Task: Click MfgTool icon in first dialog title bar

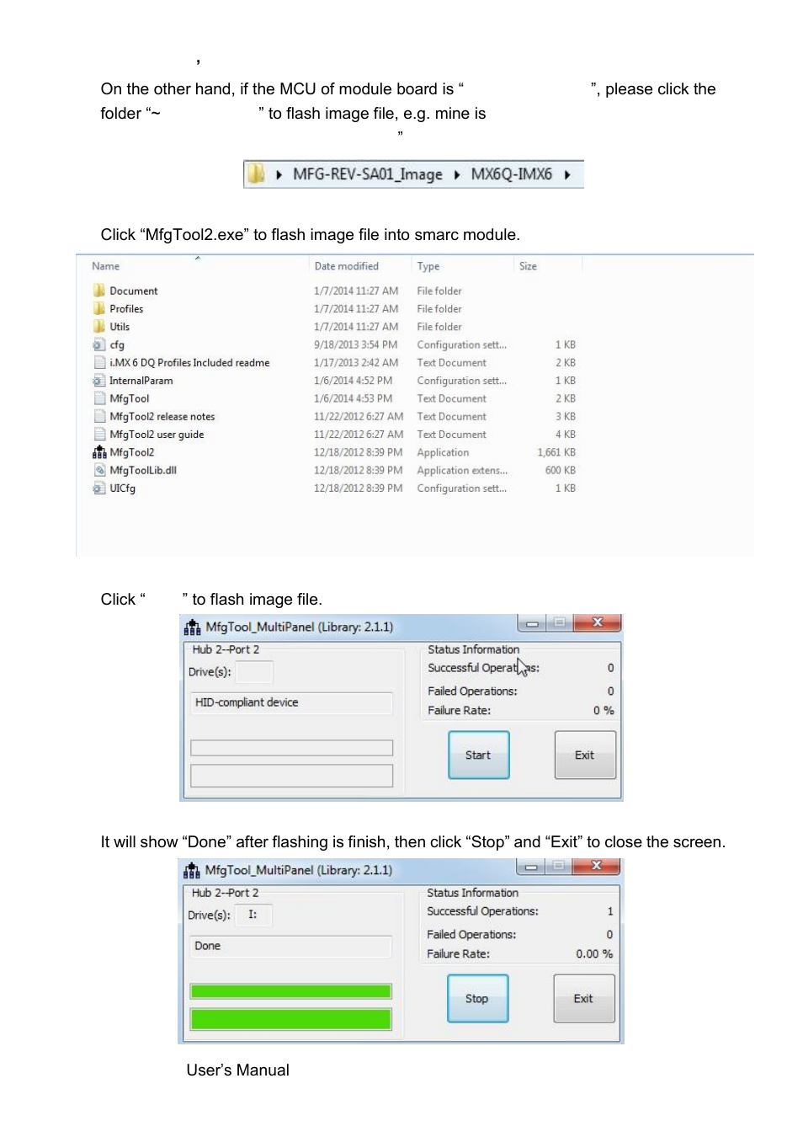Action: click(193, 627)
